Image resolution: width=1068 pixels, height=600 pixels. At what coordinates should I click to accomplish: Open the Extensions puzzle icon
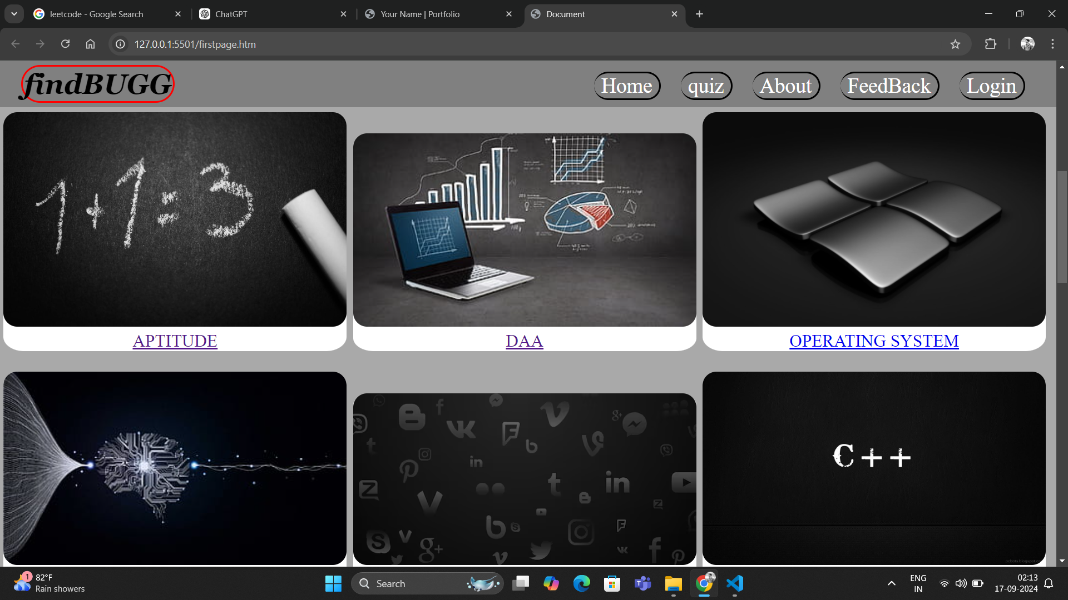coord(990,44)
